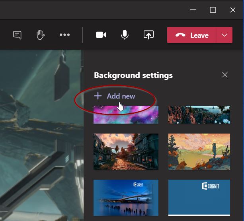Maximize the Teams meeting window
Viewport: 244px width, 221px height.
pos(213,10)
